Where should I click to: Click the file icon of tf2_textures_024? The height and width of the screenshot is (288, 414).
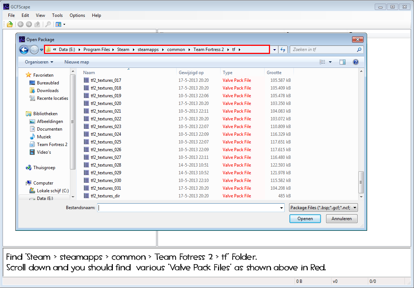click(86, 134)
